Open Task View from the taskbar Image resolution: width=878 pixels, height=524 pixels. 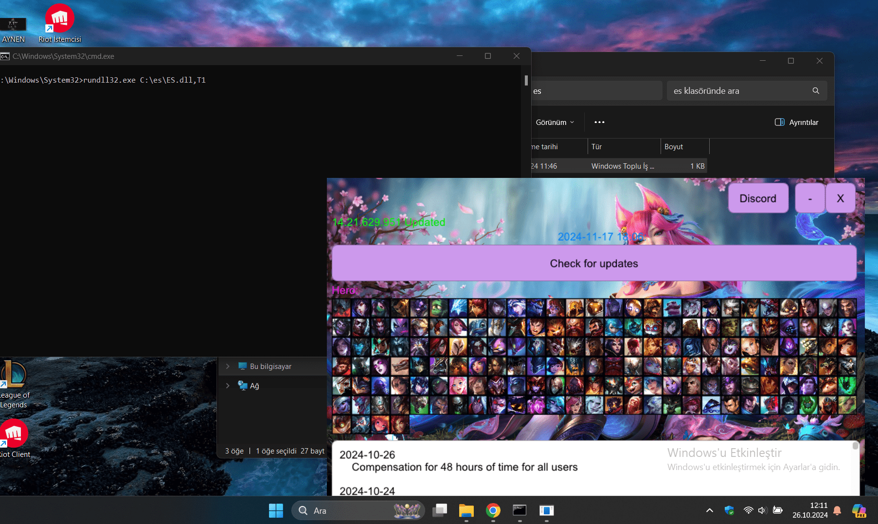tap(440, 510)
